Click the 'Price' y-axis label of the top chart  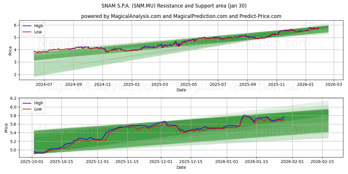coord(10,50)
